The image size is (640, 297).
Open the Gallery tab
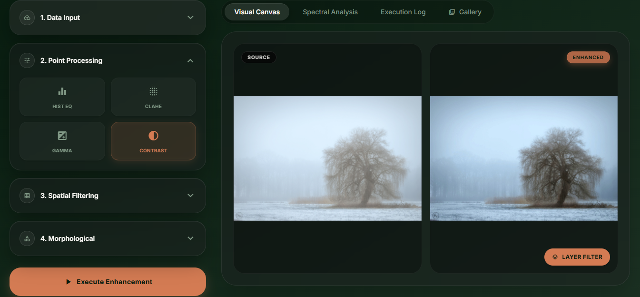pos(465,12)
